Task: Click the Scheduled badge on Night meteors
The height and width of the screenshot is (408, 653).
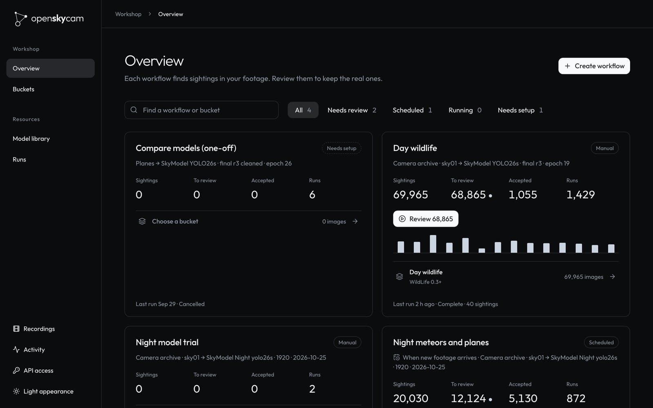Action: point(601,342)
